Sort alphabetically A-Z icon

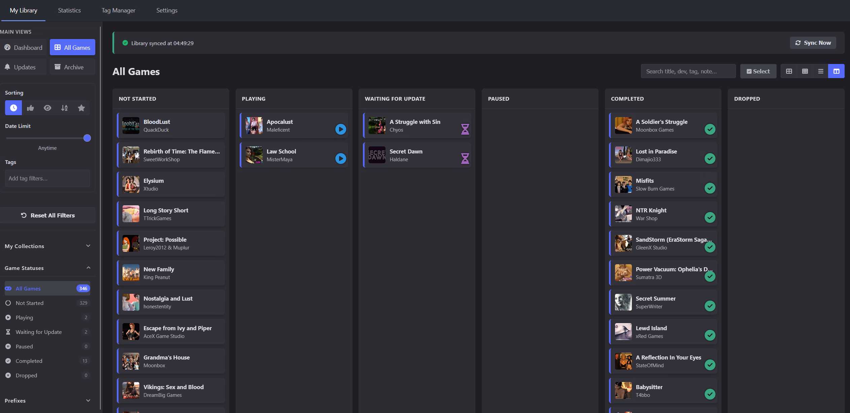tap(64, 108)
